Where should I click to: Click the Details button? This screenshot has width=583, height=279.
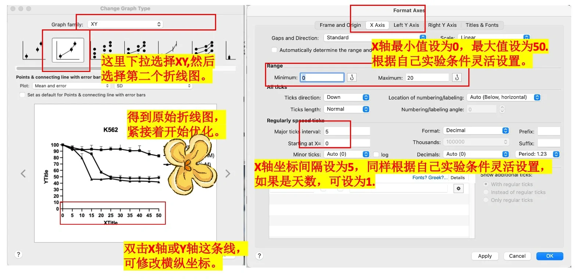[x=458, y=178]
